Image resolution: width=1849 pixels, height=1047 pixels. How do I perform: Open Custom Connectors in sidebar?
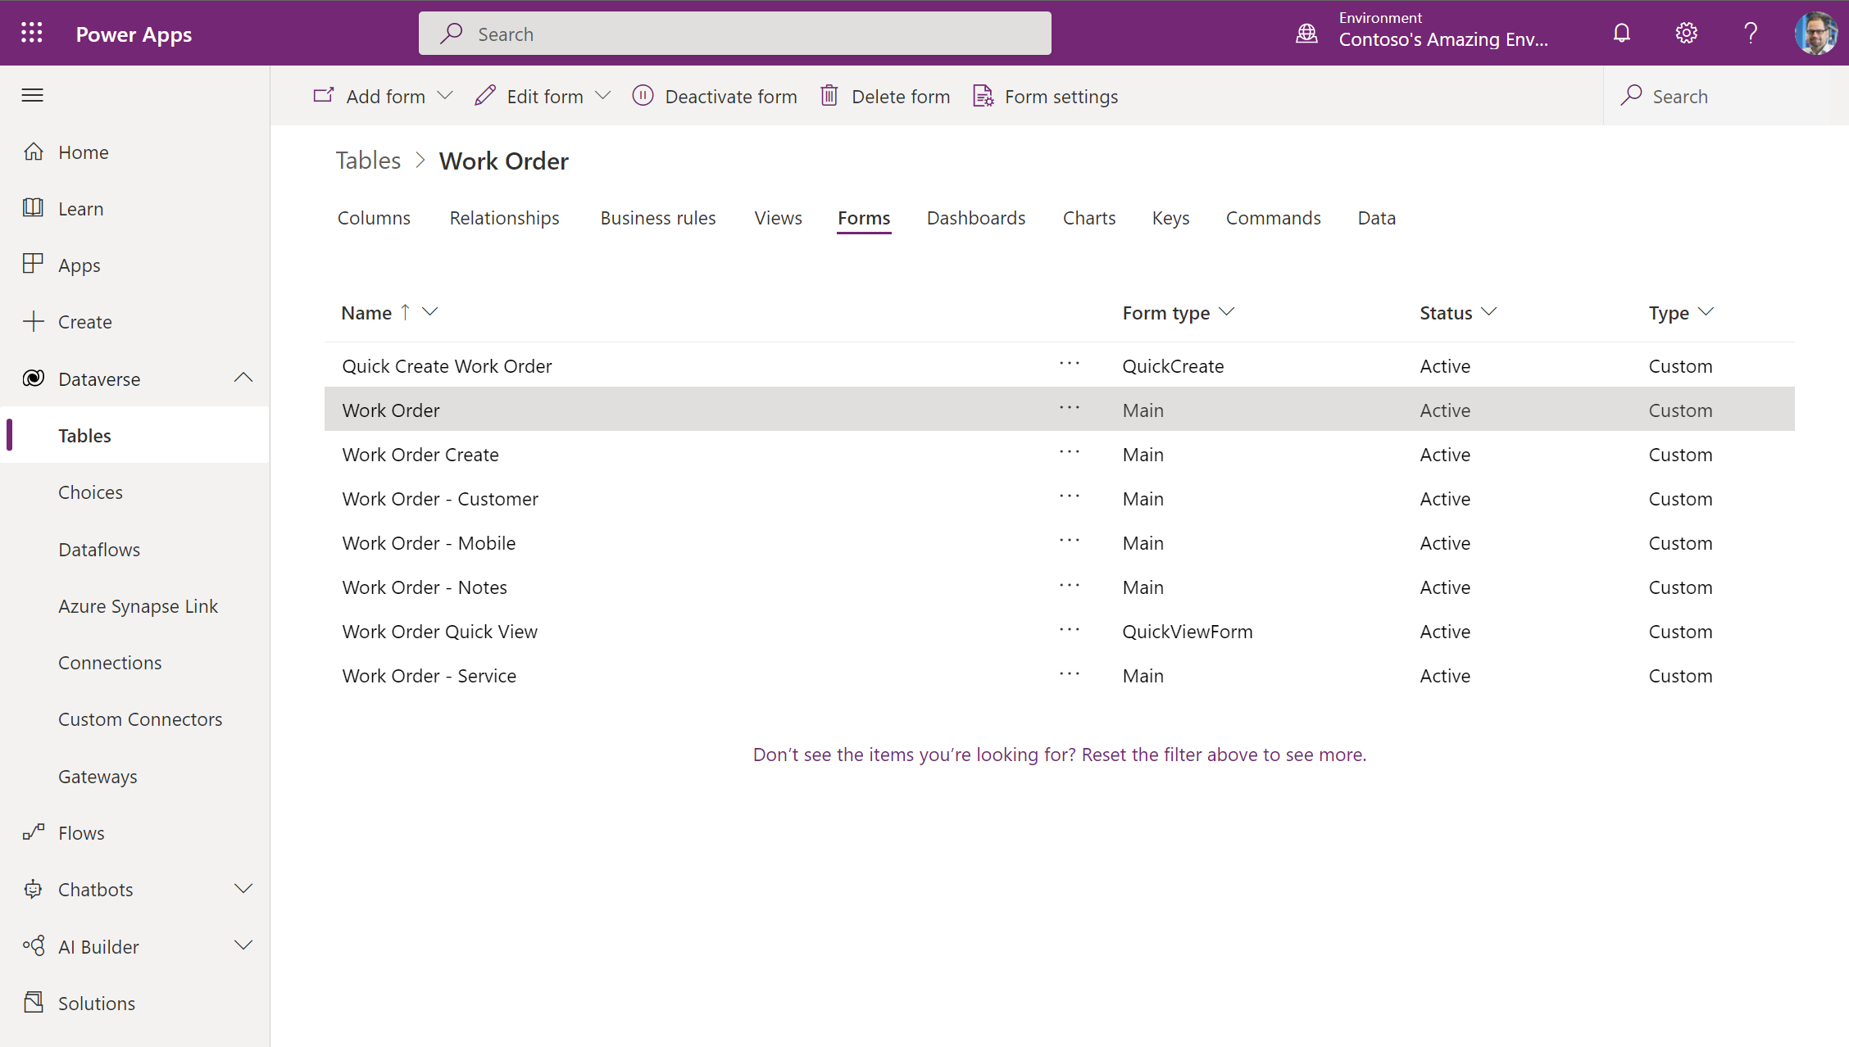click(x=140, y=719)
